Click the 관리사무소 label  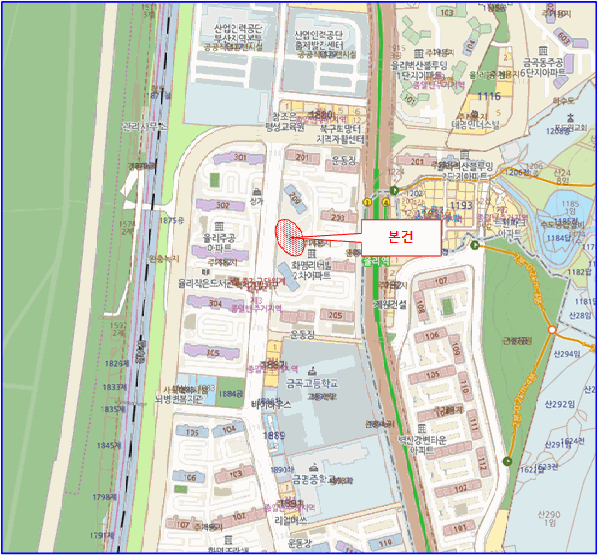click(x=144, y=126)
